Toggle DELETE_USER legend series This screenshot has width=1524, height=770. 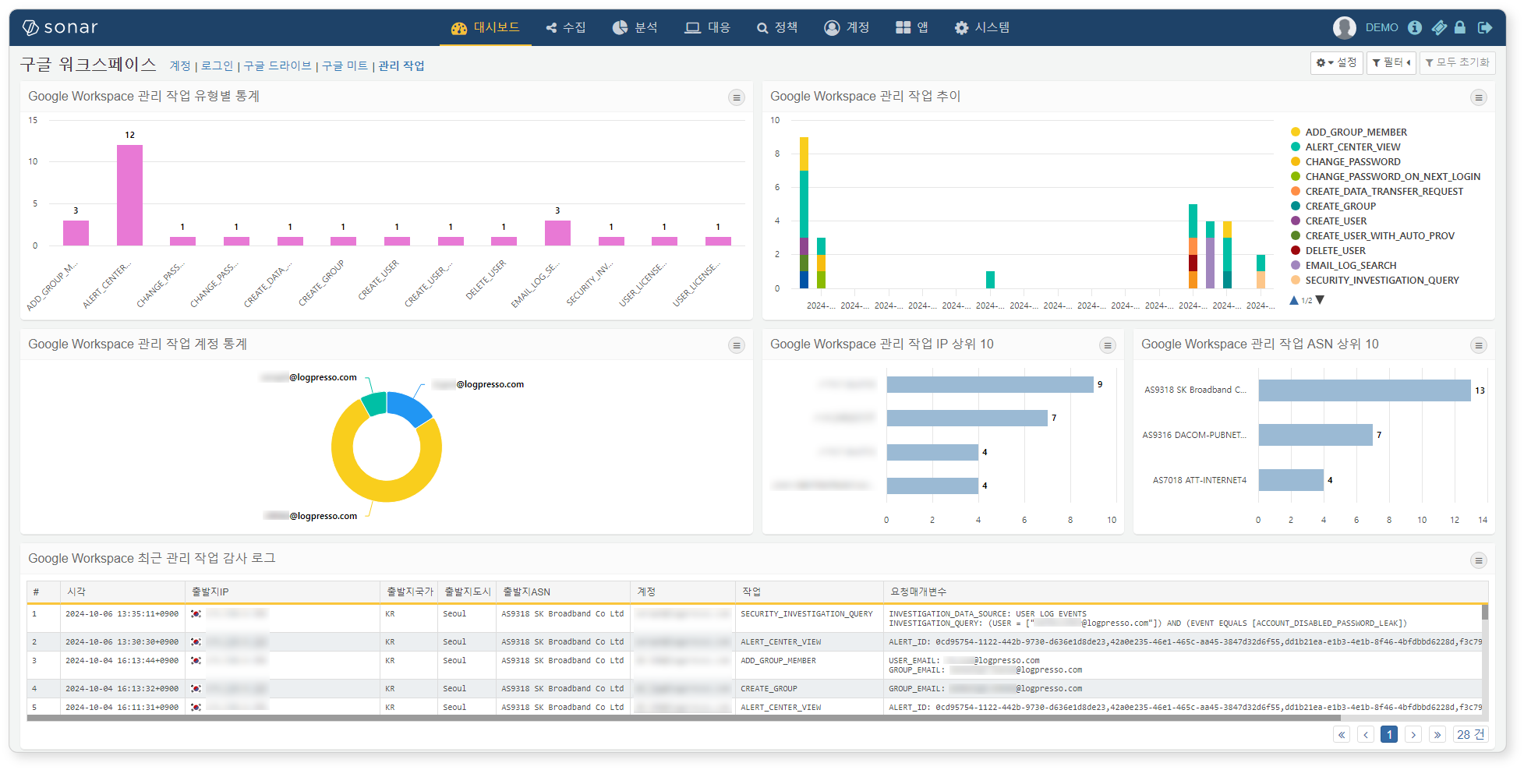point(1328,251)
